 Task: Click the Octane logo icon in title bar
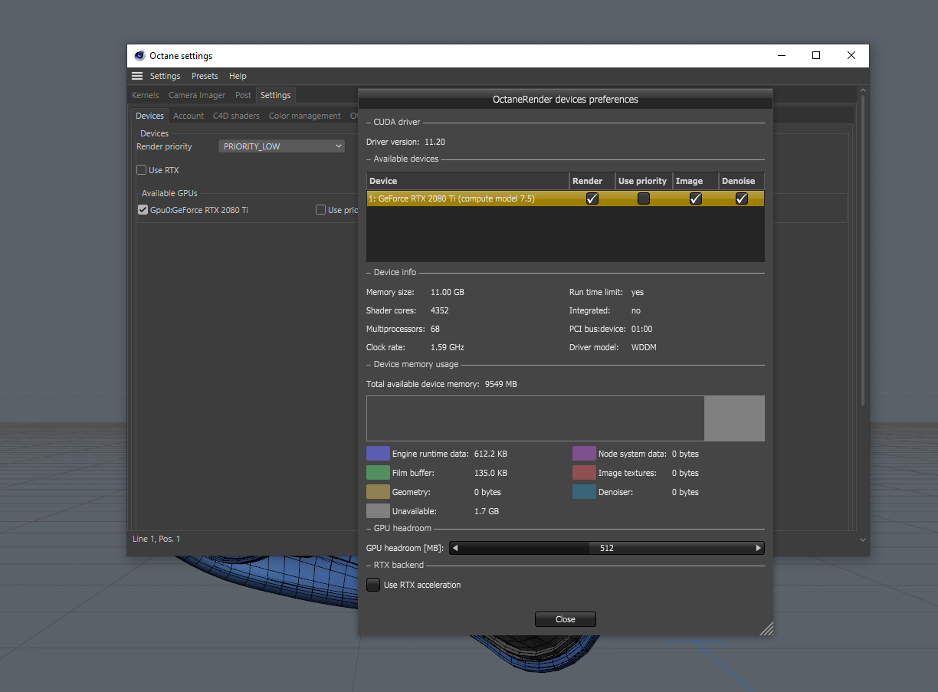[x=139, y=55]
